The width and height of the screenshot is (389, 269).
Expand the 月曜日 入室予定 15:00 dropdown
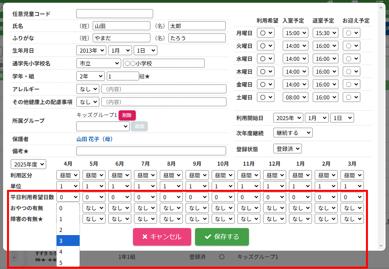point(295,33)
